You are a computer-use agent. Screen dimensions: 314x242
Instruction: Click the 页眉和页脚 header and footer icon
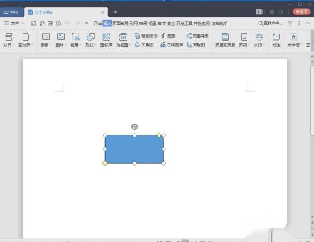coord(225,40)
